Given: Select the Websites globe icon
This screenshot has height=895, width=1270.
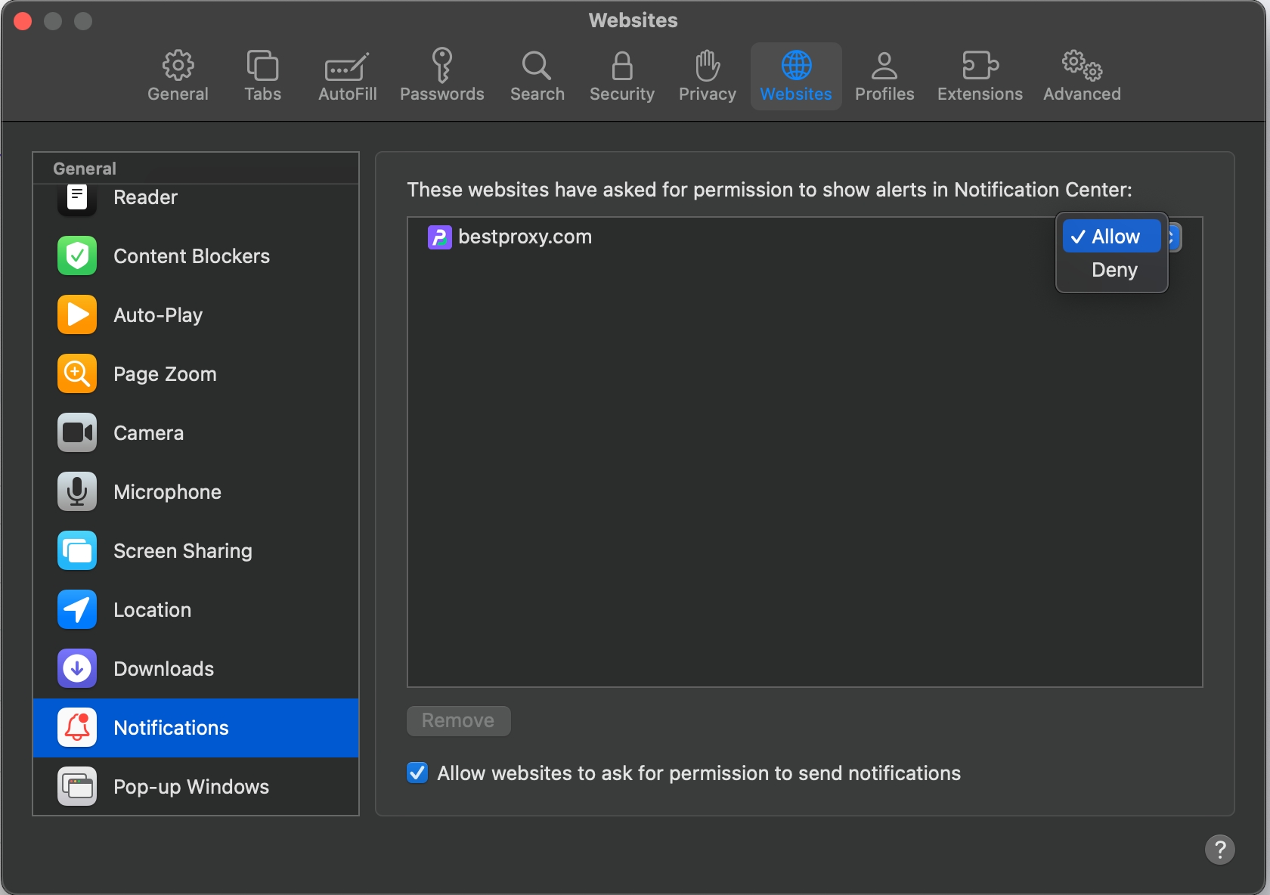Looking at the screenshot, I should [796, 66].
